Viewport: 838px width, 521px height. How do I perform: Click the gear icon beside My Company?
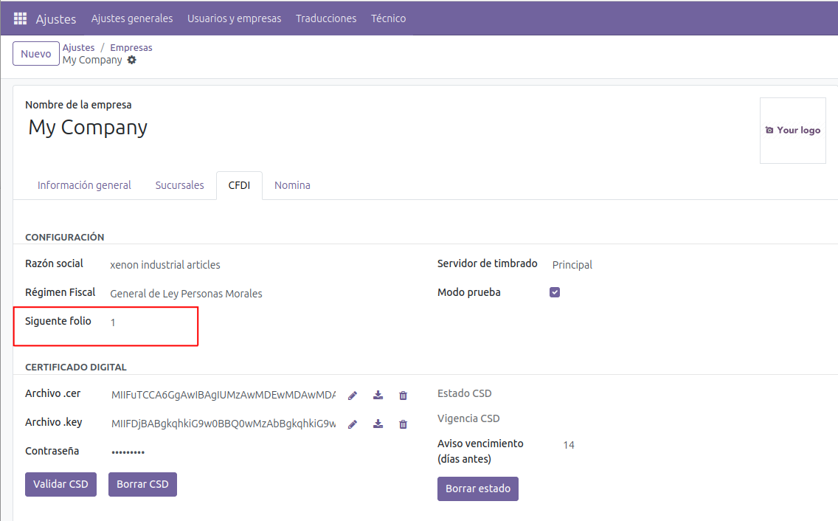(132, 60)
